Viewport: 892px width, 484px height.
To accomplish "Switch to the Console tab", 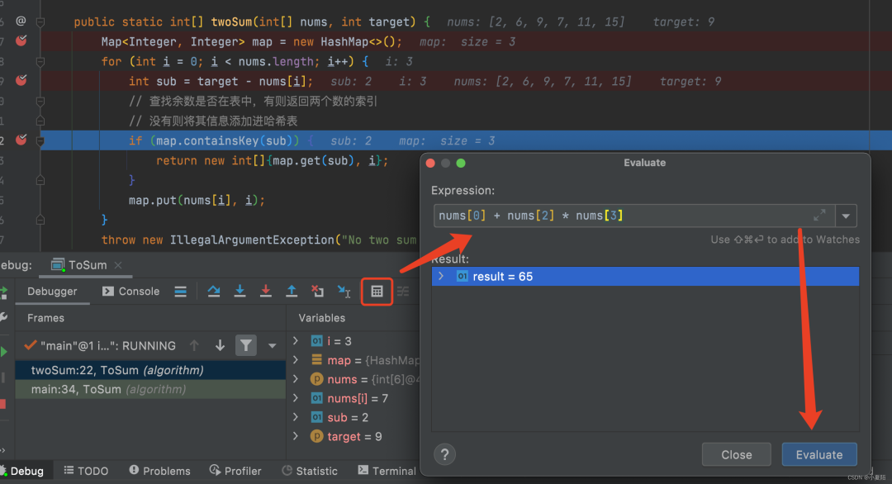I will tap(130, 292).
